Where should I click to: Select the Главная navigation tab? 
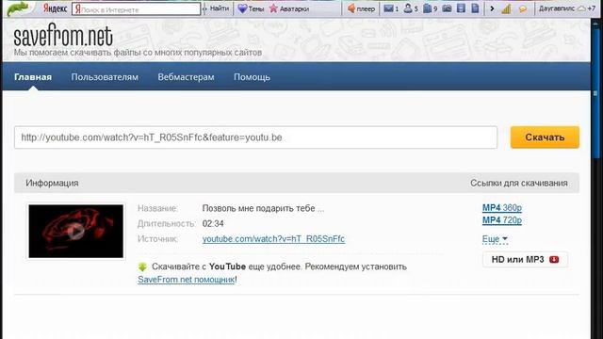[x=33, y=77]
